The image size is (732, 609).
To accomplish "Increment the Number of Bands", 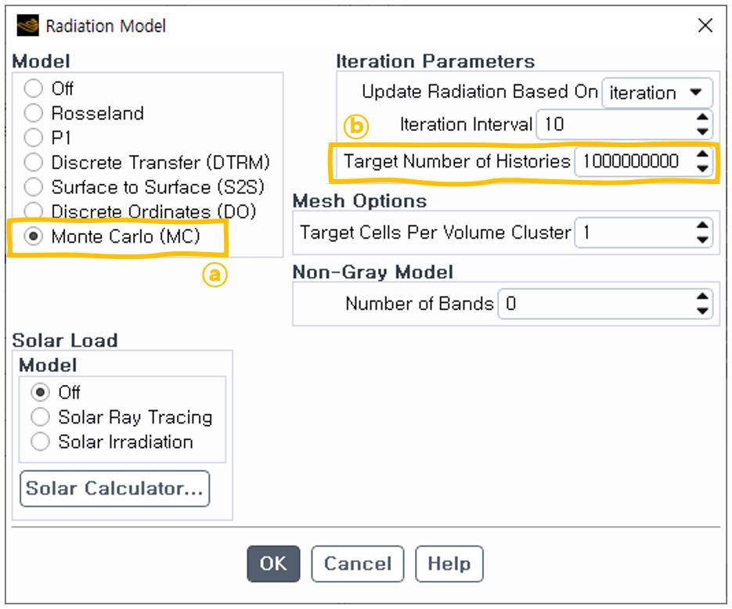I will coord(702,297).
